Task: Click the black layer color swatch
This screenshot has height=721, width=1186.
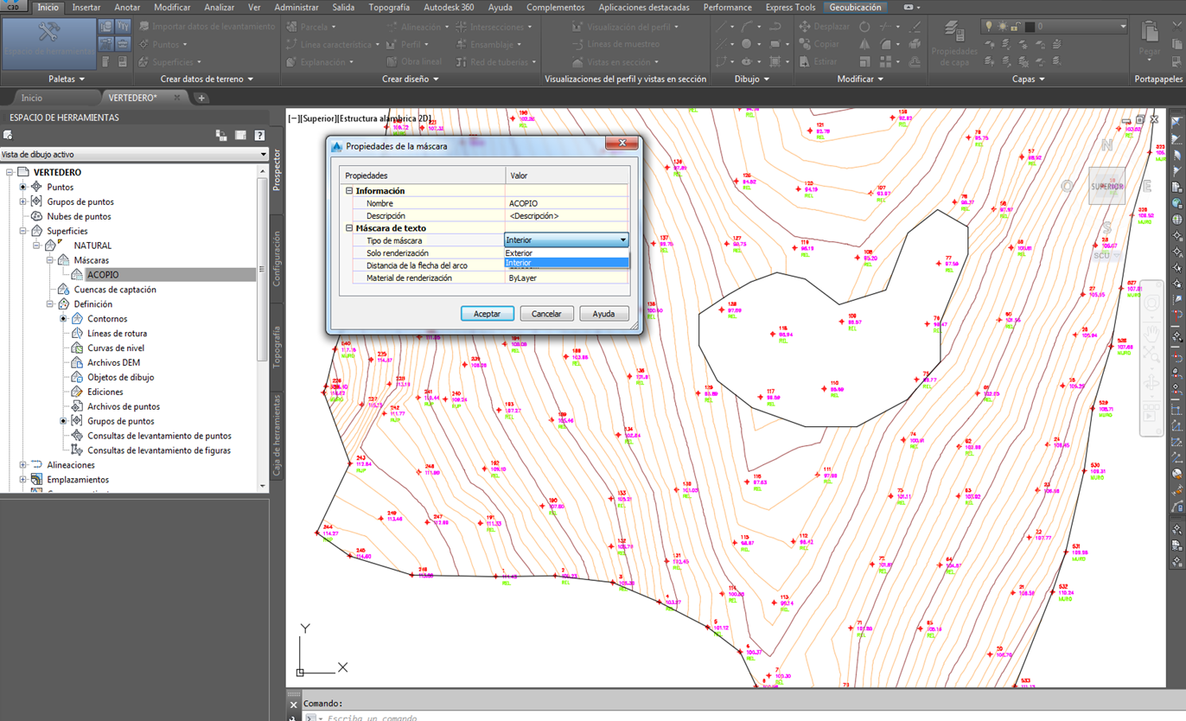Action: 1029,26
